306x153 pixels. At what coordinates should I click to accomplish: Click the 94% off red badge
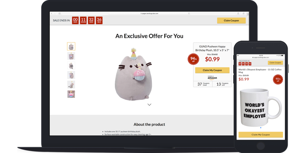click(194, 59)
